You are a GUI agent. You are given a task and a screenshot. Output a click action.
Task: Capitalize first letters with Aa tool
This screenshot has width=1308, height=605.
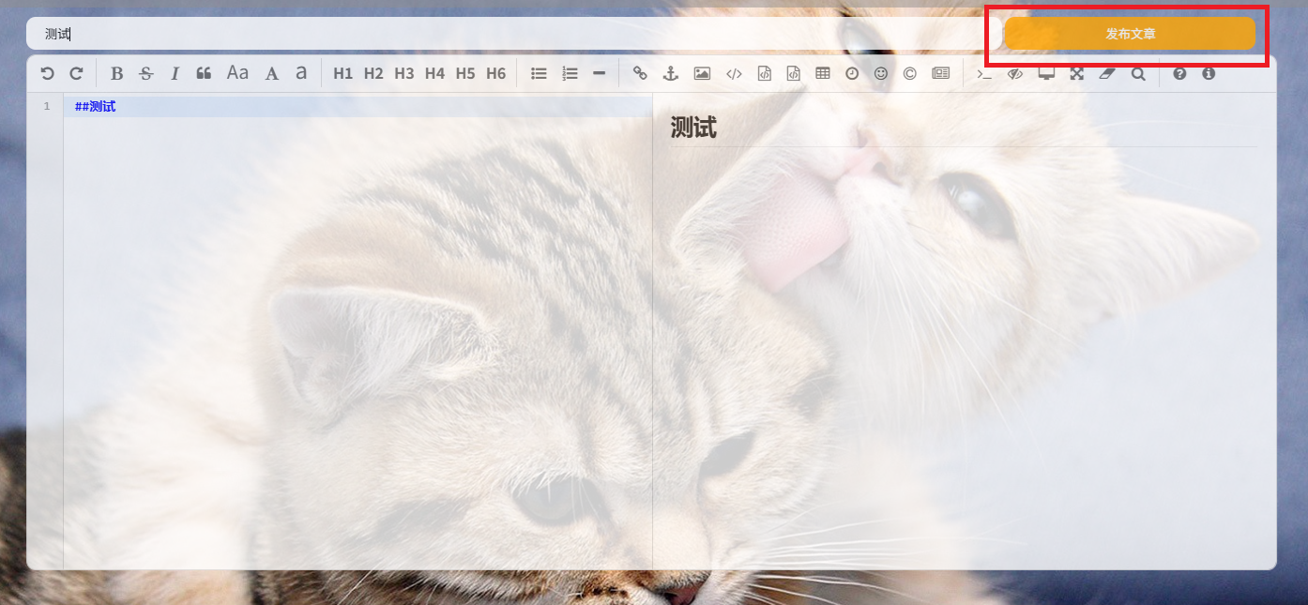coord(237,73)
